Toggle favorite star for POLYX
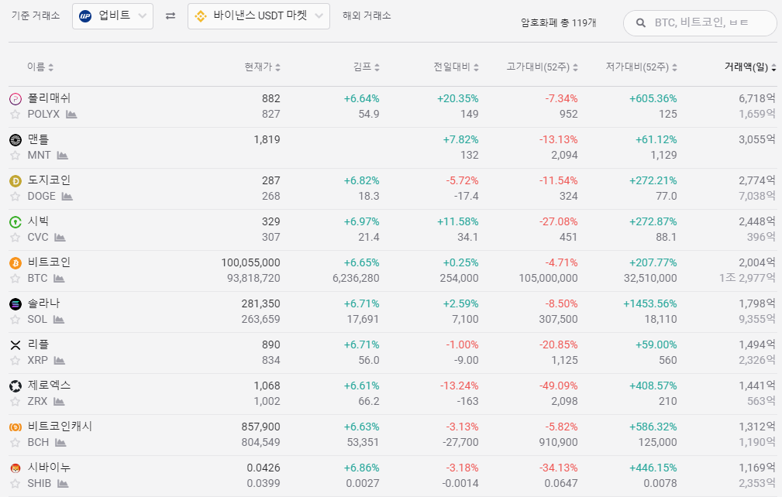Image resolution: width=782 pixels, height=497 pixels. pos(15,115)
